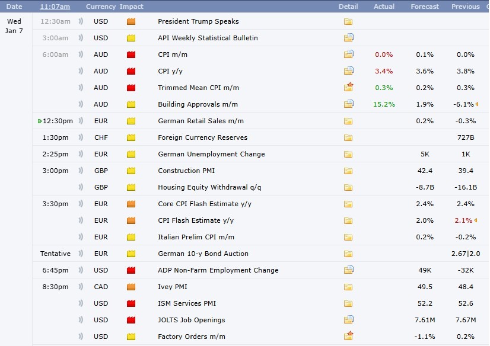Toggle the alert speaker for JOLTS Job Openings
The height and width of the screenshot is (346, 490).
pyautogui.click(x=79, y=320)
